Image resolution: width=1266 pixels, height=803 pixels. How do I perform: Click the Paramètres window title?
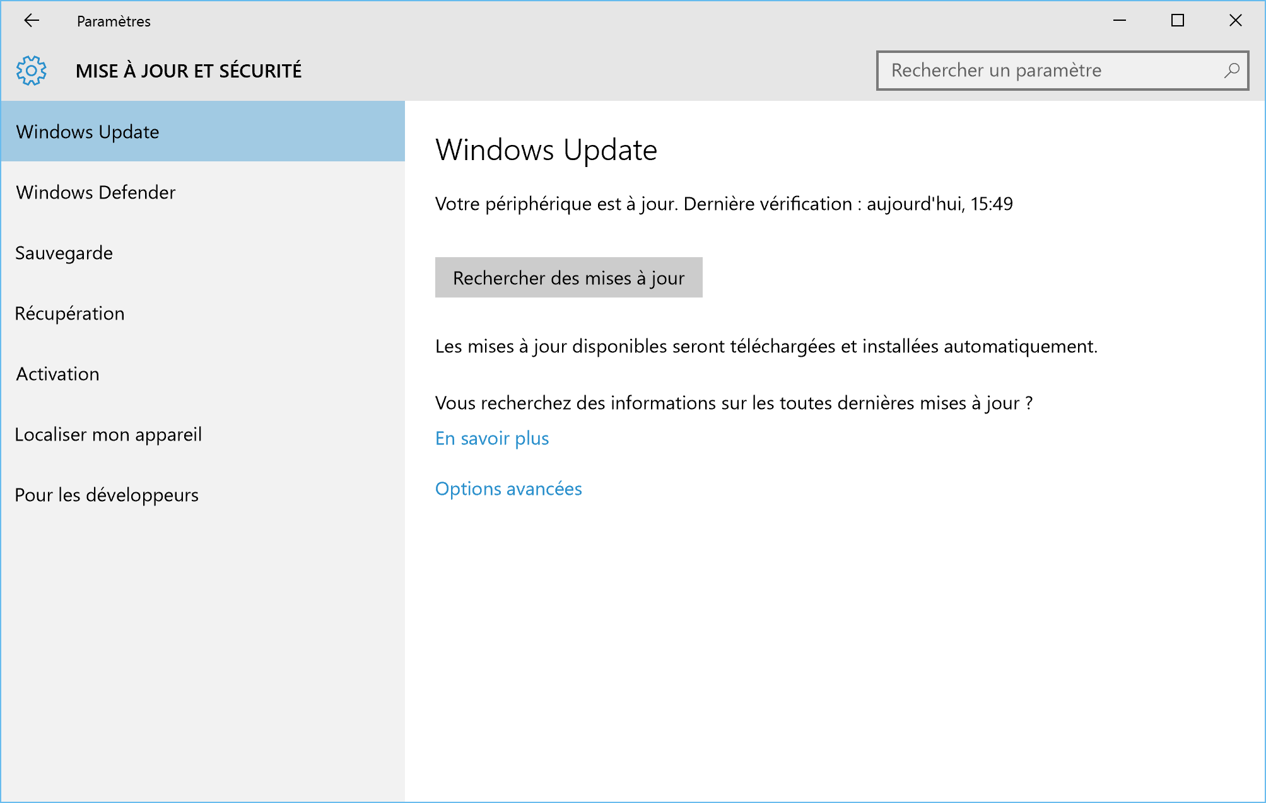114,21
